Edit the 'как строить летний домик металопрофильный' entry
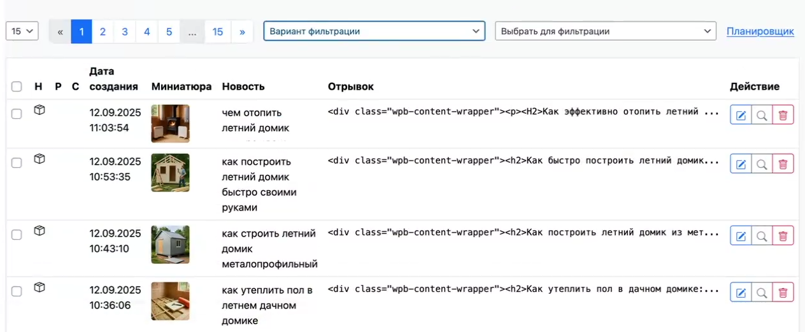The image size is (805, 332). pyautogui.click(x=741, y=237)
